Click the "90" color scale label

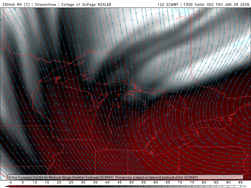[228, 182]
